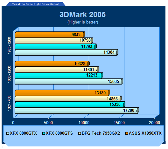Click the ASUS X1950XTX orange legend swatch
This screenshot has height=149, width=168.
(x=127, y=134)
